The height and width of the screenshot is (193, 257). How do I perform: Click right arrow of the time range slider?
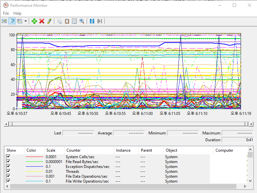click(x=251, y=124)
